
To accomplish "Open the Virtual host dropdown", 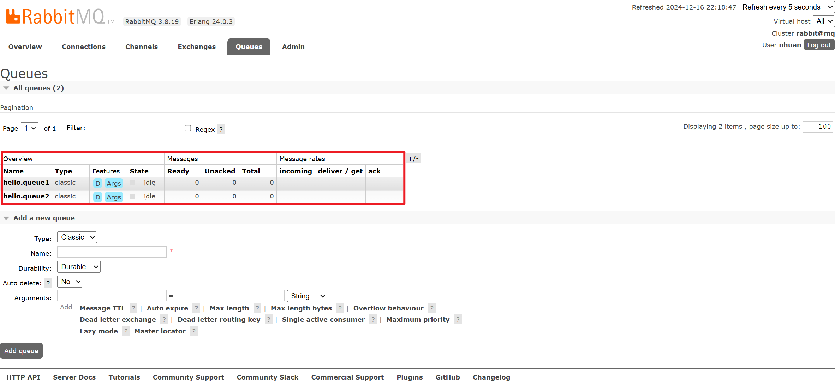I will pos(824,21).
